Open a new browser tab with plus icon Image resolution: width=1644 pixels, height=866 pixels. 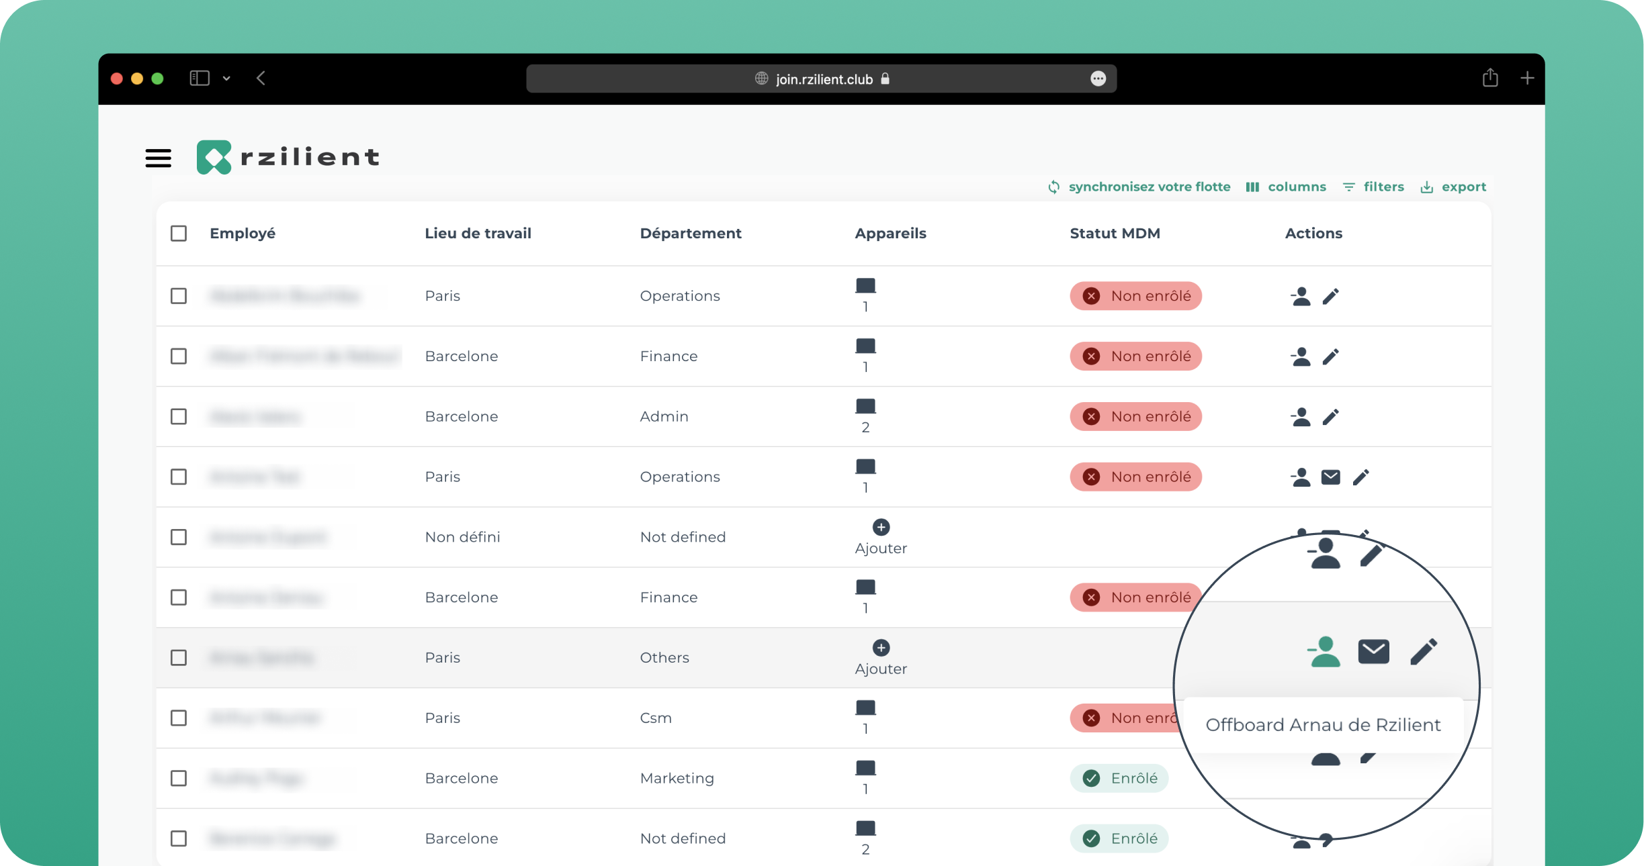[1527, 79]
